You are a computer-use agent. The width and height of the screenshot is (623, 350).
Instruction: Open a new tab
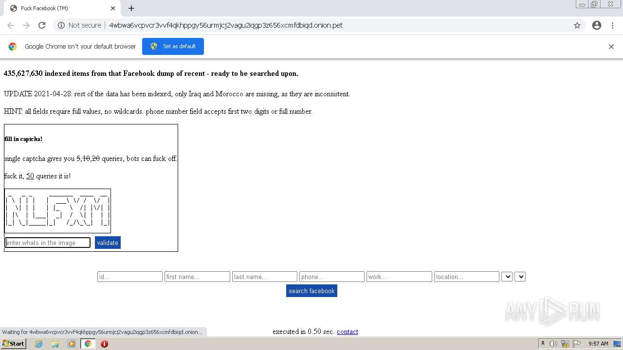pos(131,8)
